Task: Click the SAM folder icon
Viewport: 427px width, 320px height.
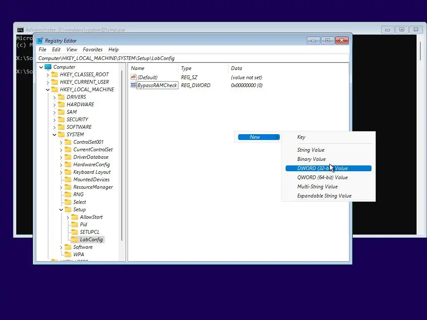Action: tap(62, 112)
